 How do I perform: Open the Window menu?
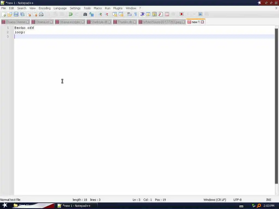pyautogui.click(x=131, y=8)
